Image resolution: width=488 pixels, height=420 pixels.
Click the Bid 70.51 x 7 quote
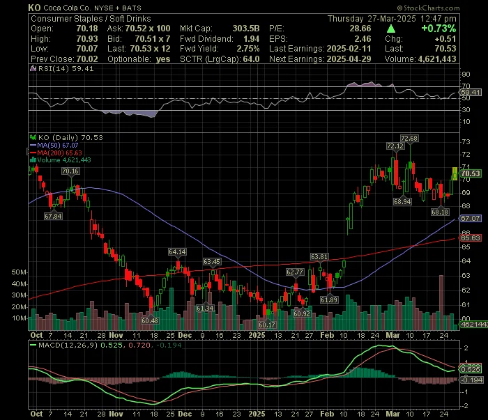coord(153,39)
